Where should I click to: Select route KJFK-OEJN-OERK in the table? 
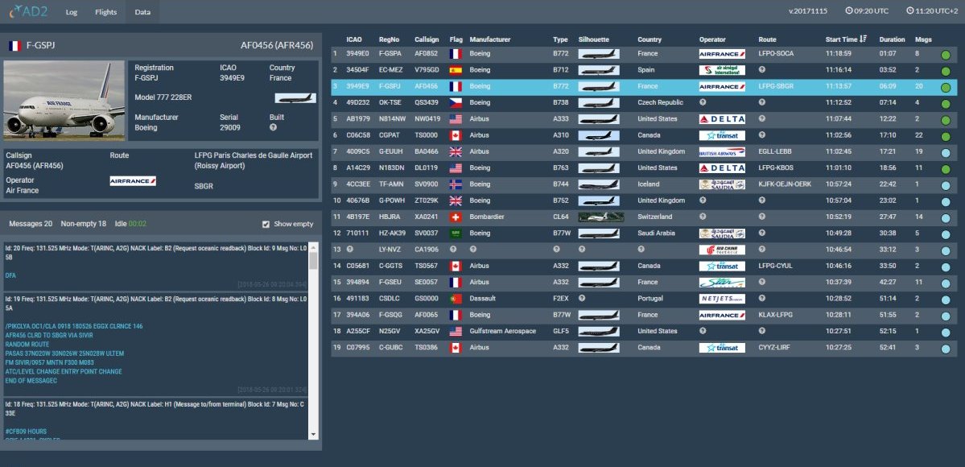point(784,184)
